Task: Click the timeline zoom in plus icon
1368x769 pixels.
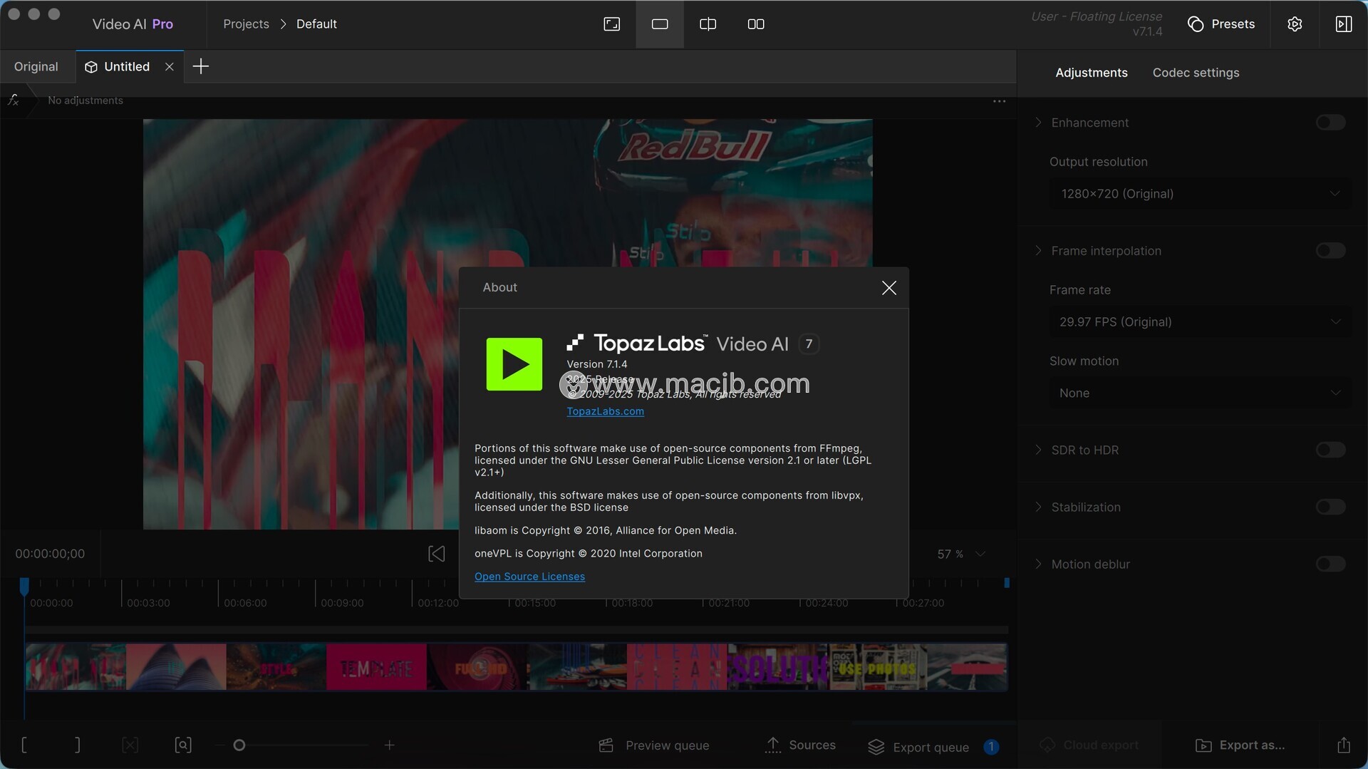Action: 389,745
